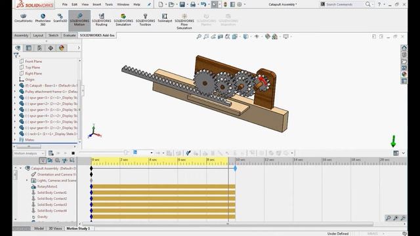
Task: Switch to the Assembly tab
Action: [x=21, y=35]
